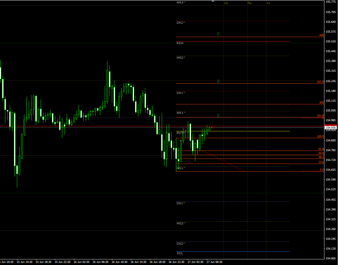Click 154.850 on the price scale
This screenshot has width=338, height=265.
331,141
